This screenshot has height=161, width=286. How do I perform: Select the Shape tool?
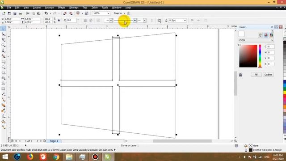pos(3,34)
